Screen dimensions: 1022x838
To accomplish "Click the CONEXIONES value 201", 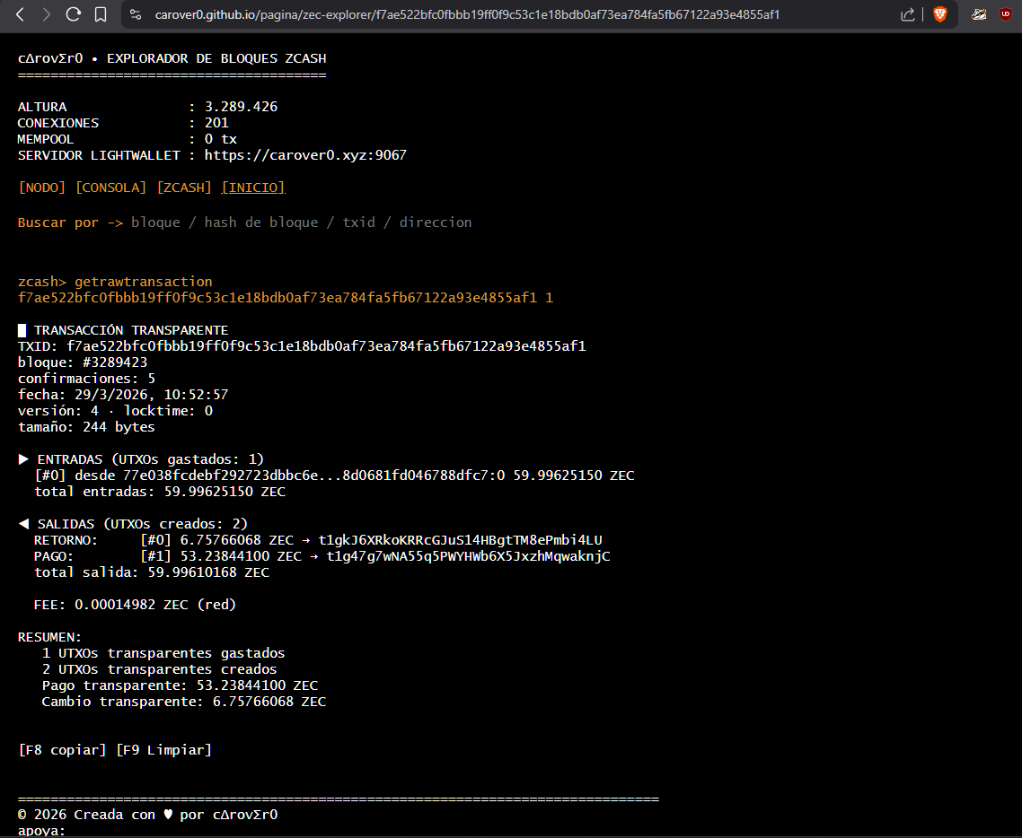I will [216, 123].
